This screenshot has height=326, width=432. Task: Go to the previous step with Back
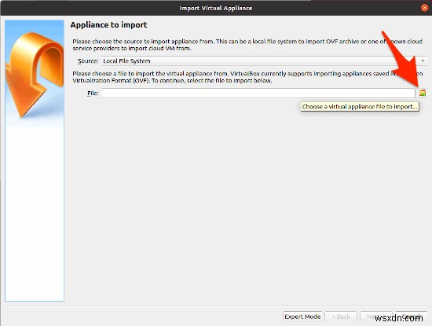341,317
